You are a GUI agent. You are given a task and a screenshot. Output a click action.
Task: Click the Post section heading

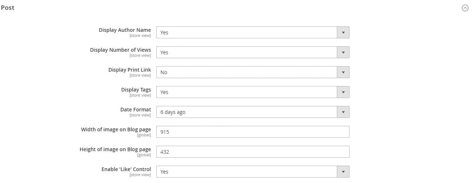coord(8,8)
